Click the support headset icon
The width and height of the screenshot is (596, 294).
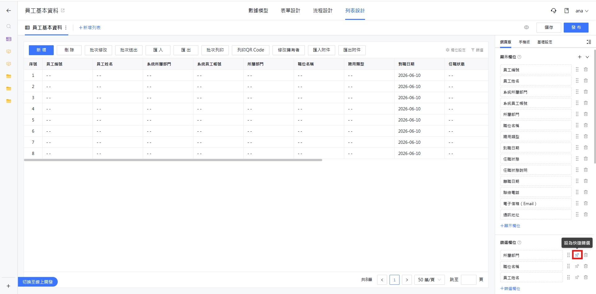(x=553, y=11)
